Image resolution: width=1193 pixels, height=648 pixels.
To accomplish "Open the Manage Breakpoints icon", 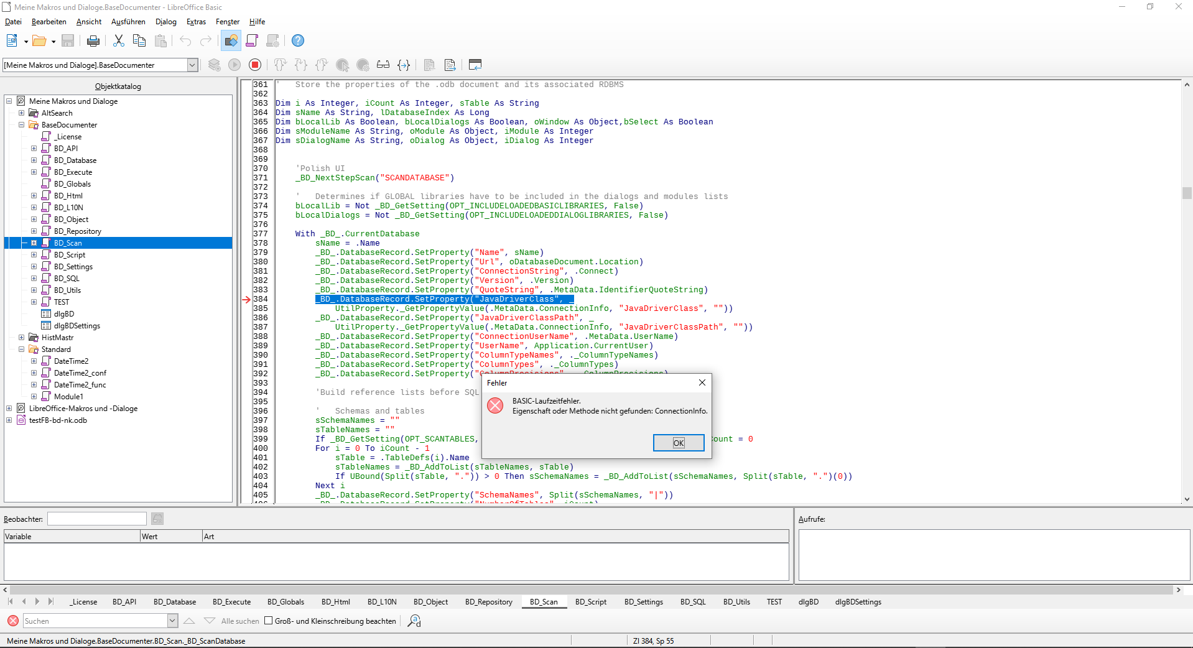I will (x=363, y=65).
